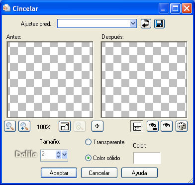Screen dimensions: 195x185
Task: Increase the Tamaño value with the up arrow
Action: [x=58, y=153]
